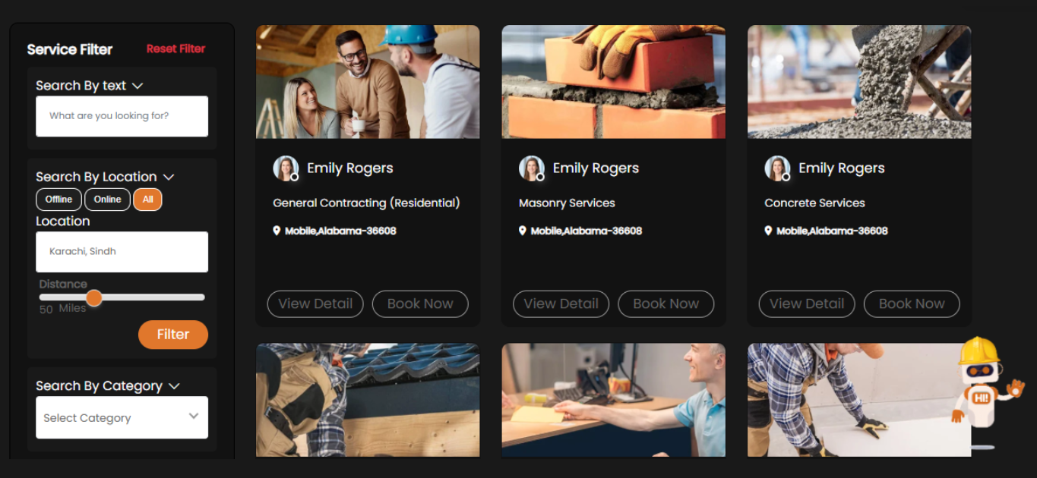
Task: Click the Reset Filter link
Action: tap(175, 49)
